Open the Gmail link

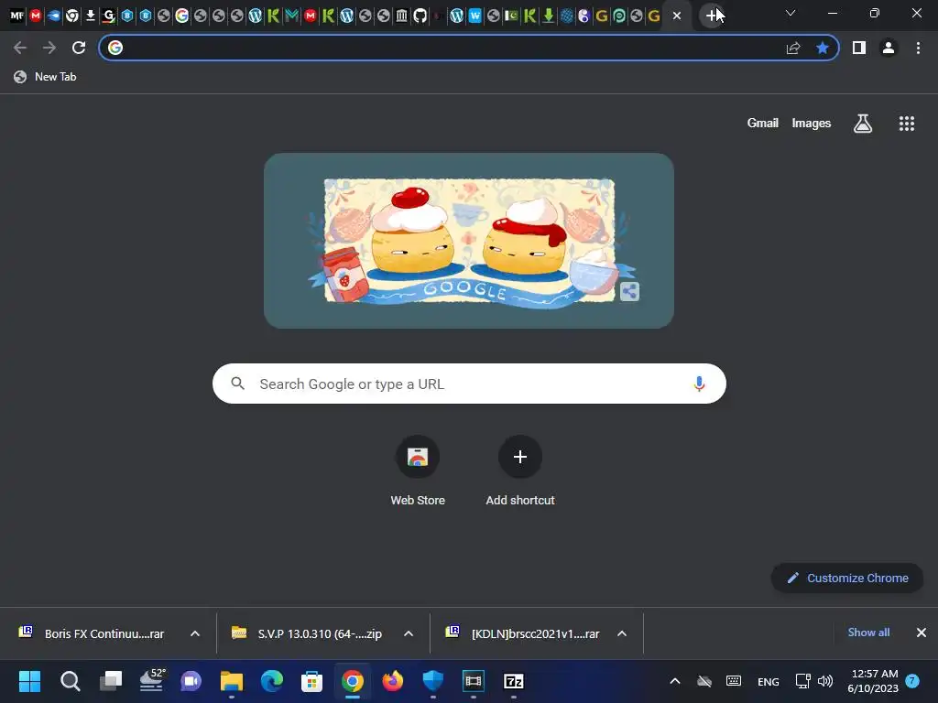[763, 124]
